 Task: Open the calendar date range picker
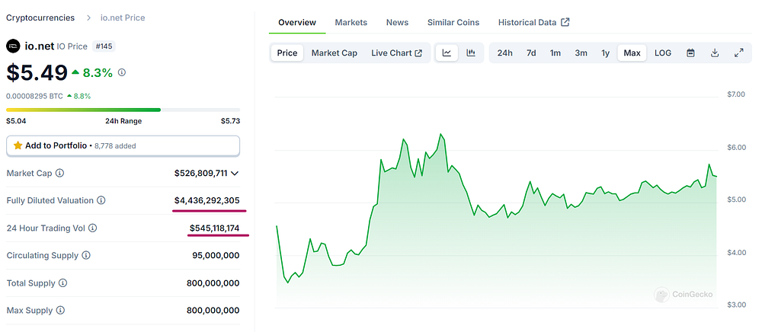click(690, 53)
